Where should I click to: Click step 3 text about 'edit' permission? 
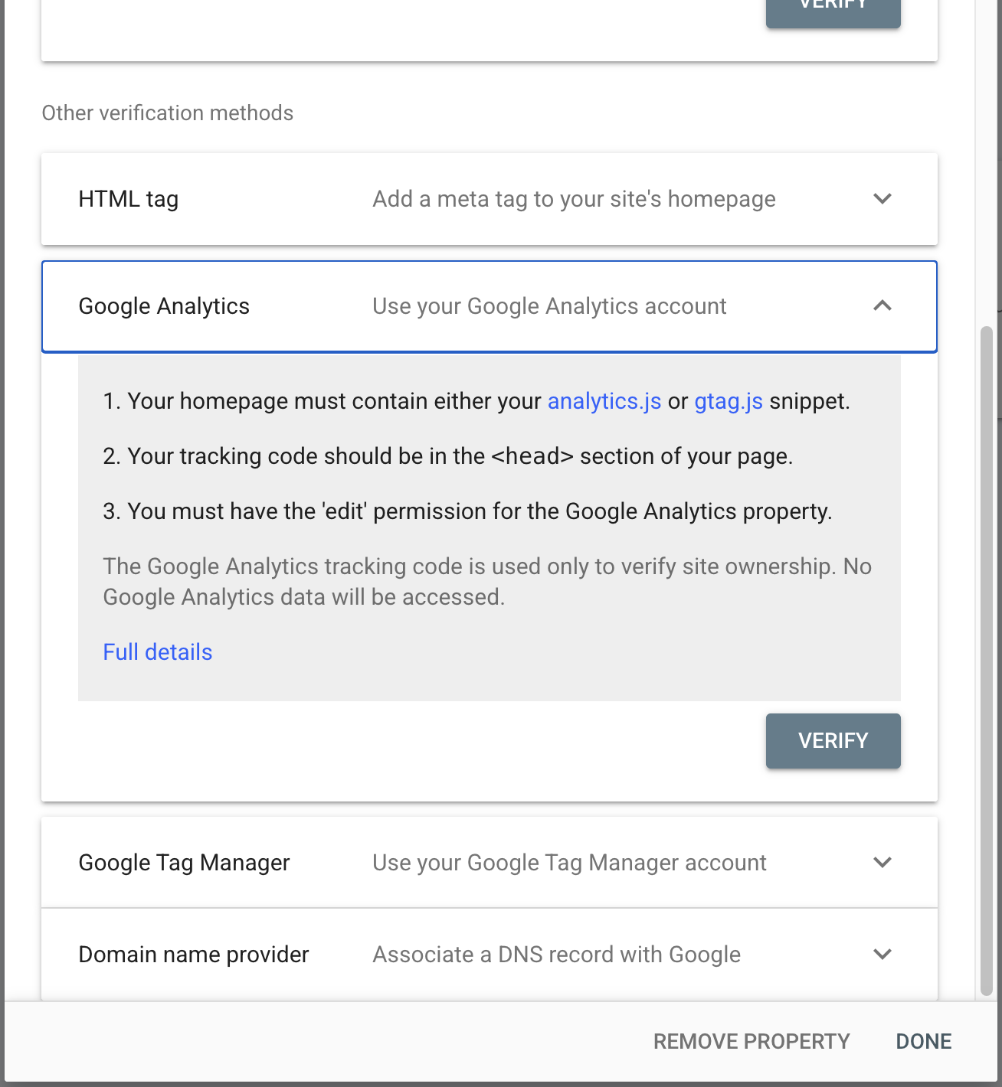(467, 511)
